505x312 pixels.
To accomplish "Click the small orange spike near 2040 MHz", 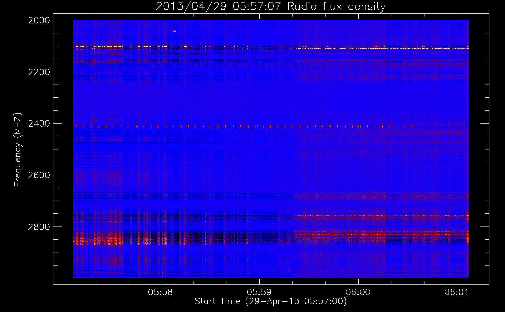I will pyautogui.click(x=174, y=31).
